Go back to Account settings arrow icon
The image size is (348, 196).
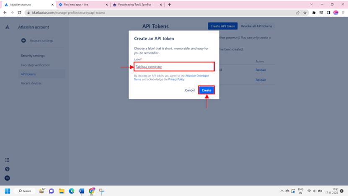23,40
